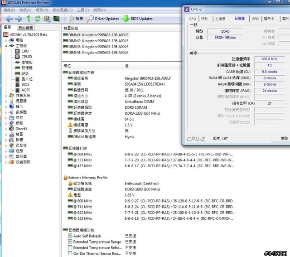Select DIMM4 Kingston device row
290x257 pixels.
coord(96,53)
